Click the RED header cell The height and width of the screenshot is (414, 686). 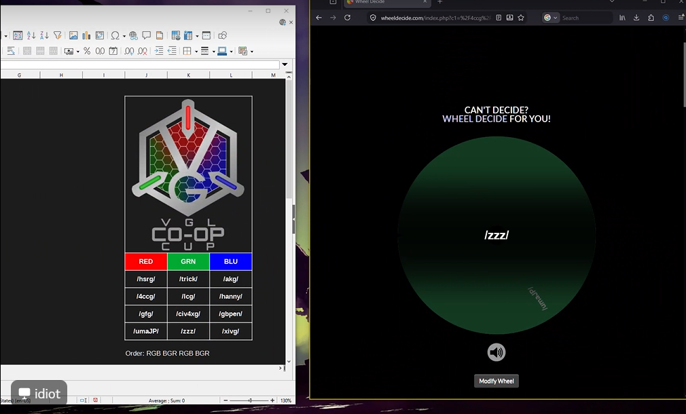click(x=145, y=261)
